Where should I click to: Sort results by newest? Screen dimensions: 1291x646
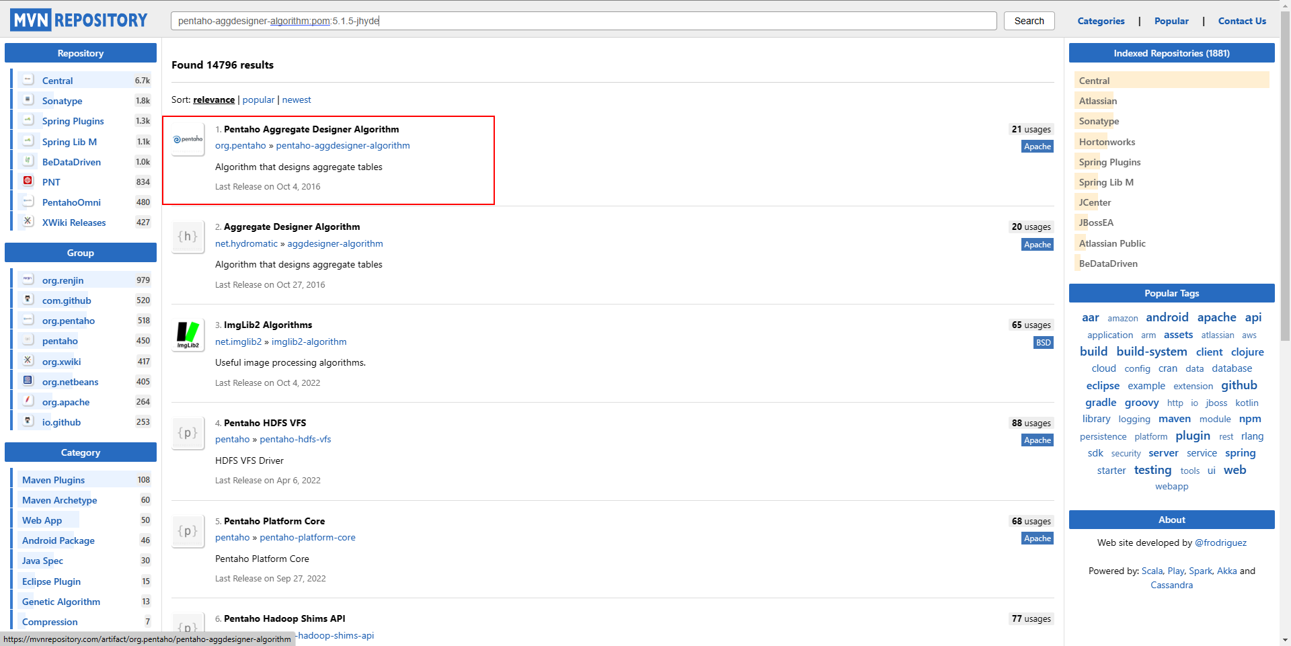(297, 99)
